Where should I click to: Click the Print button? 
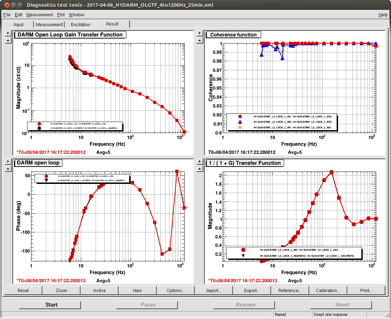(366, 290)
